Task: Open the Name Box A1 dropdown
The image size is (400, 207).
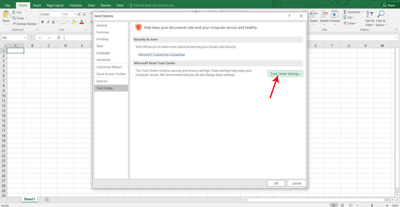Action: (x=25, y=38)
